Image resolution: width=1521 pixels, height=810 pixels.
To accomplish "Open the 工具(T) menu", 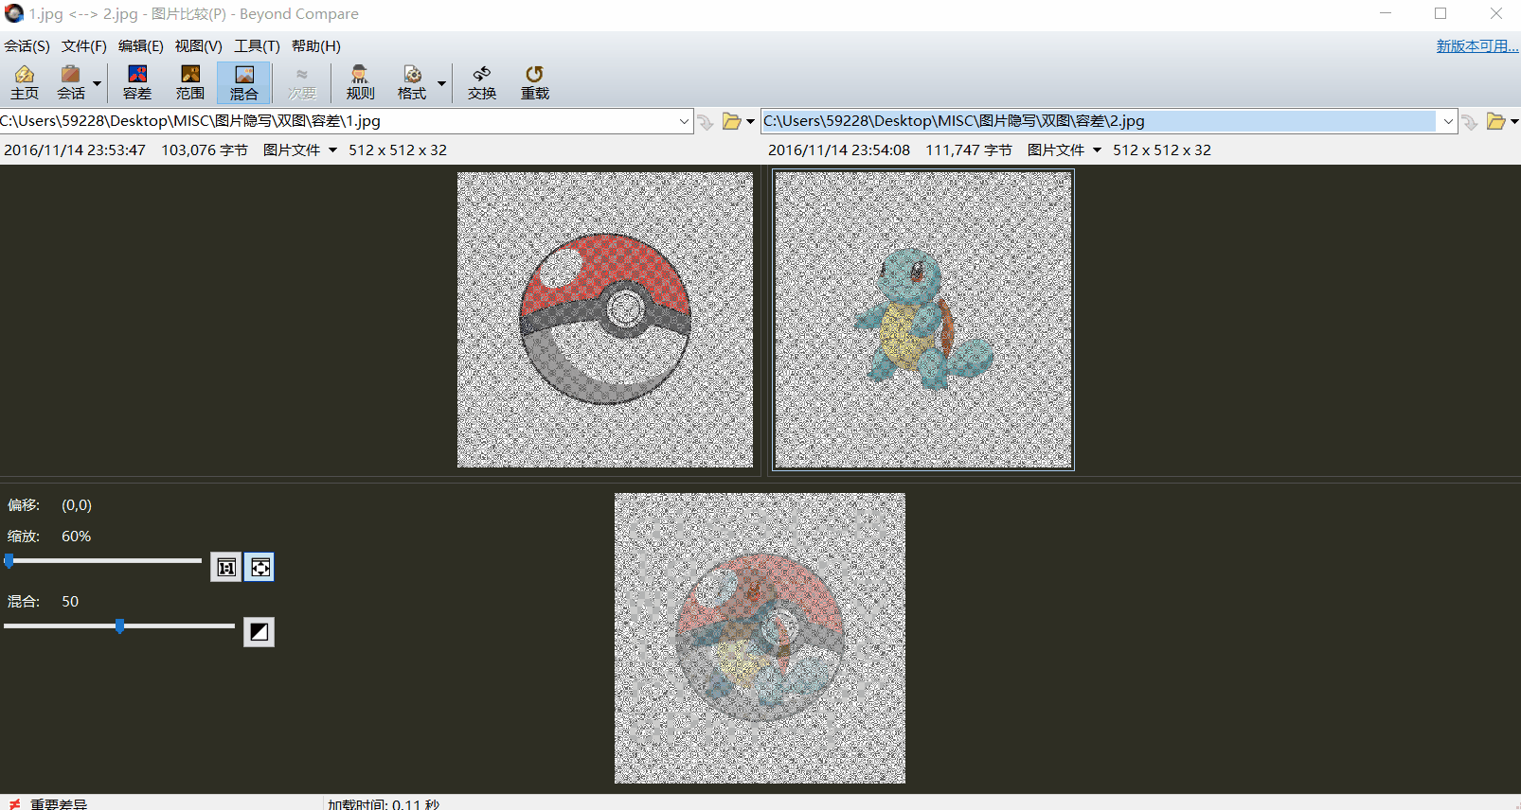I will [x=258, y=45].
